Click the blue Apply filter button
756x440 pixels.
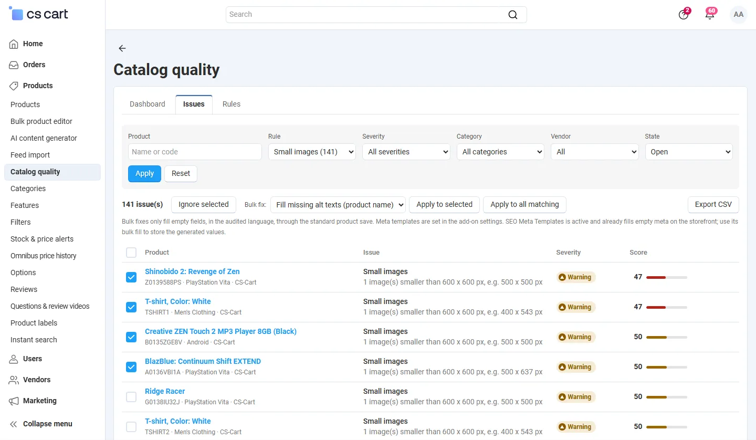(x=144, y=173)
